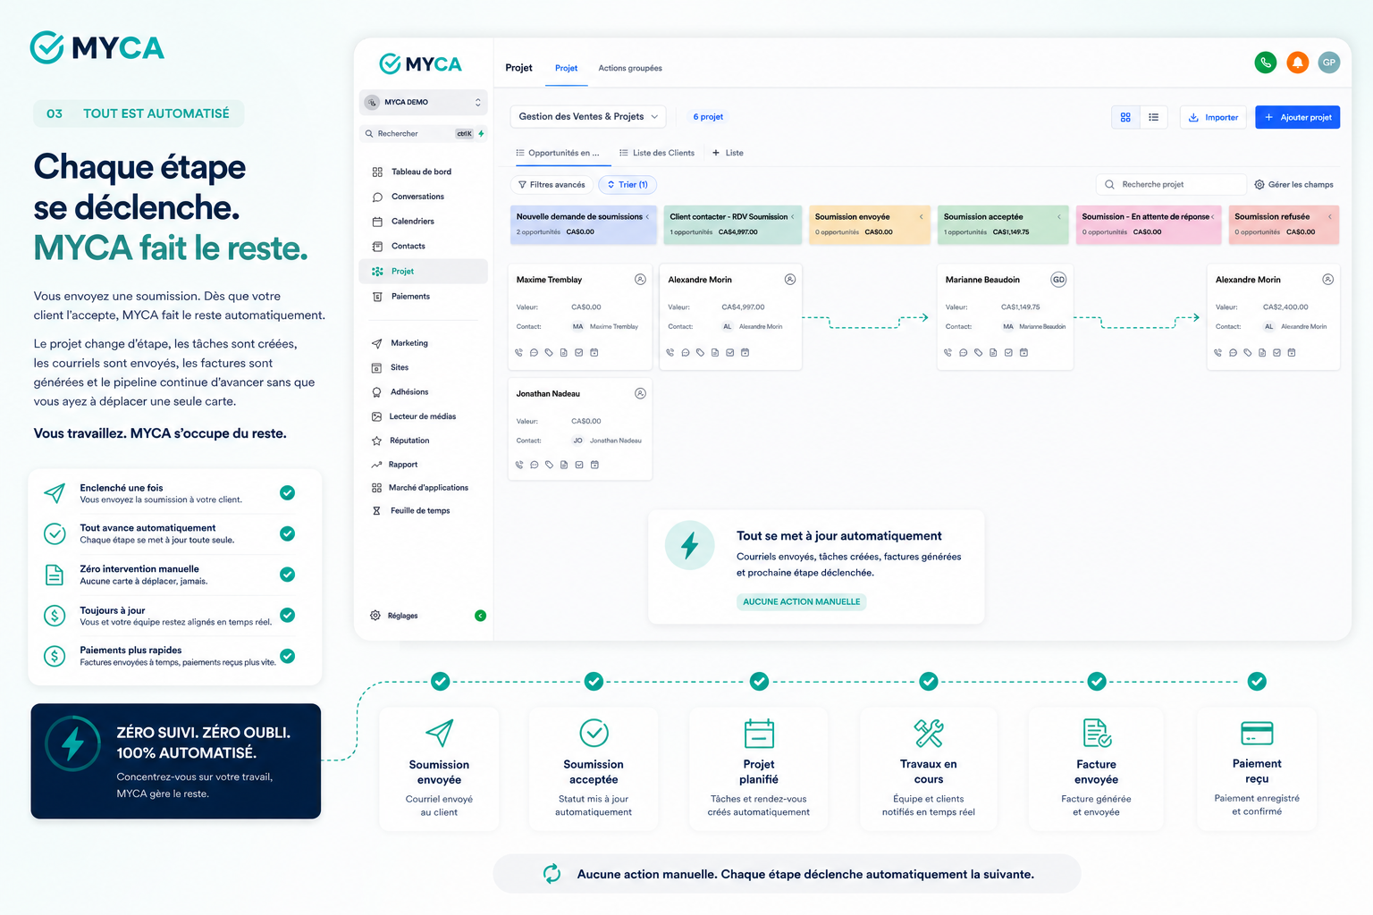Click task checkbox icon on Marianne Beaudoin card
The image size is (1373, 915).
[x=1008, y=353]
